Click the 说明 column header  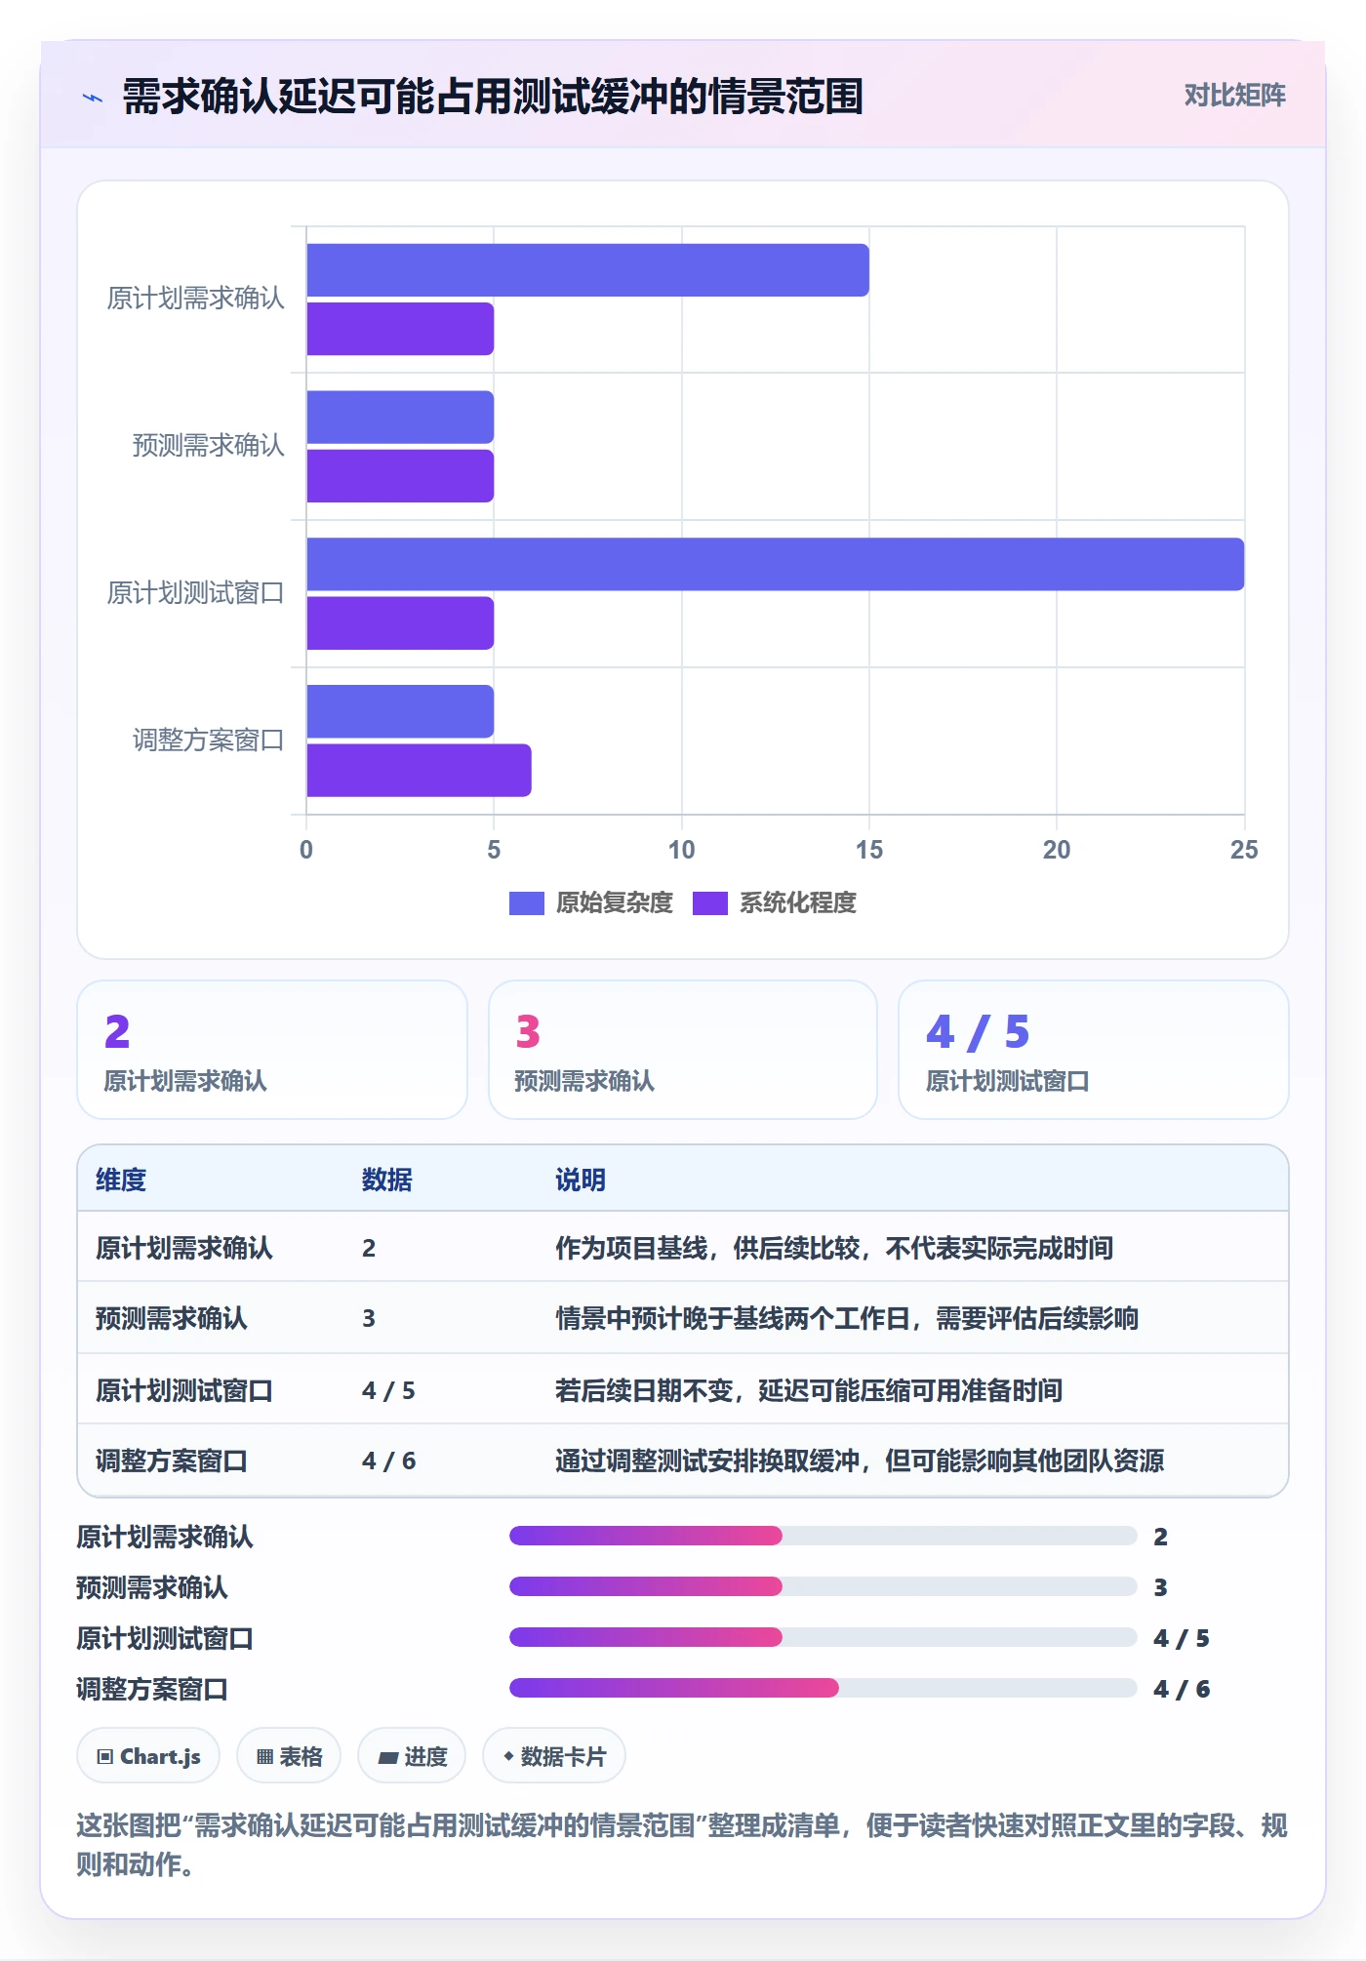(581, 1180)
